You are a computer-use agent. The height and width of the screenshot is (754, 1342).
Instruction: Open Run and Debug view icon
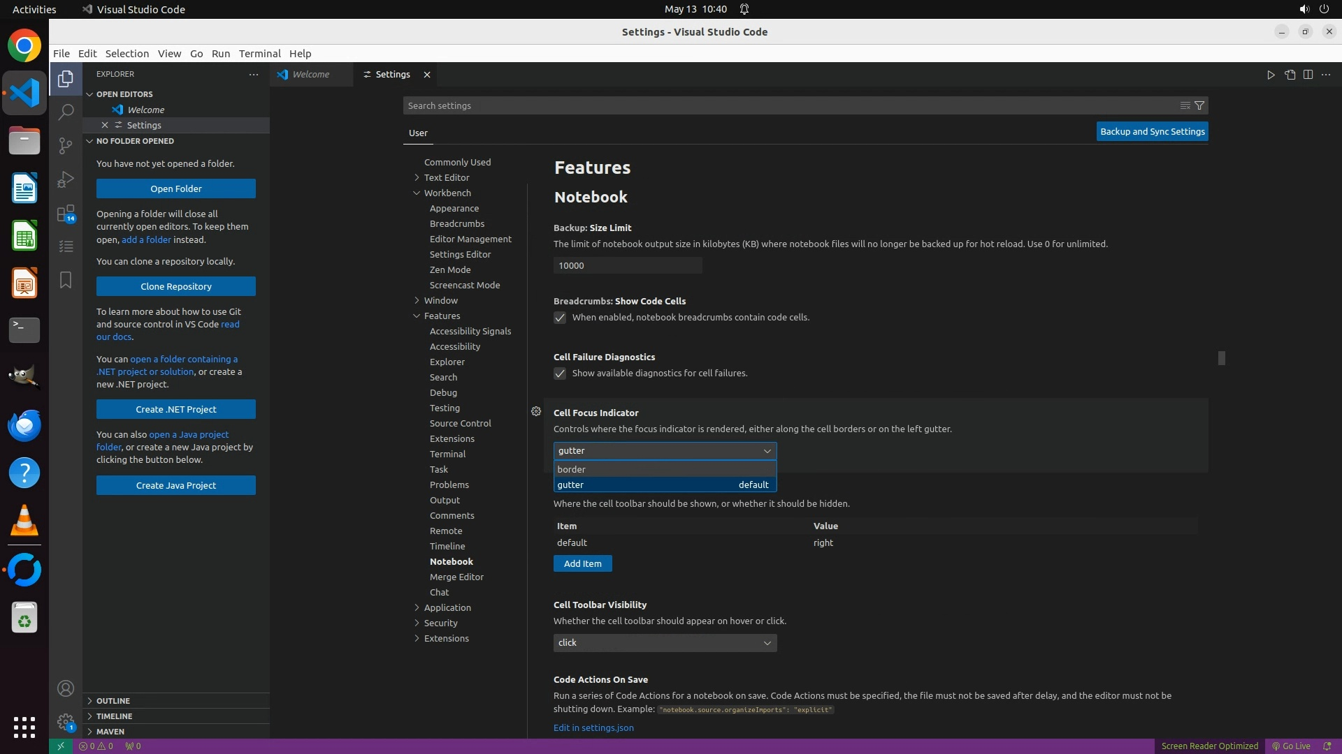(x=66, y=179)
